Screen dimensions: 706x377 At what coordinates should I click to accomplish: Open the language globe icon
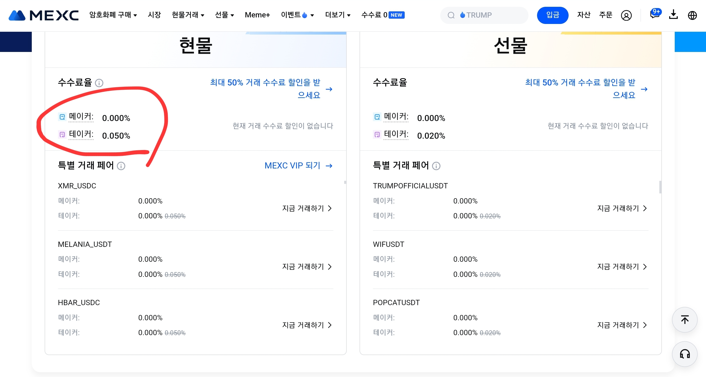tap(692, 15)
